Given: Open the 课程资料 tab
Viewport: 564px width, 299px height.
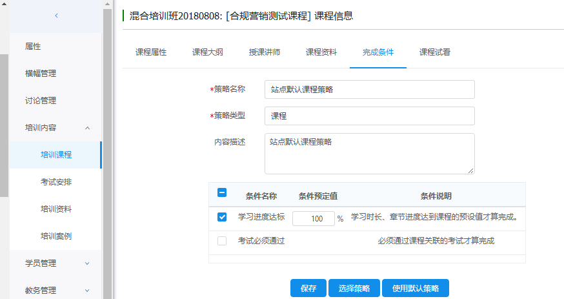Looking at the screenshot, I should 321,52.
